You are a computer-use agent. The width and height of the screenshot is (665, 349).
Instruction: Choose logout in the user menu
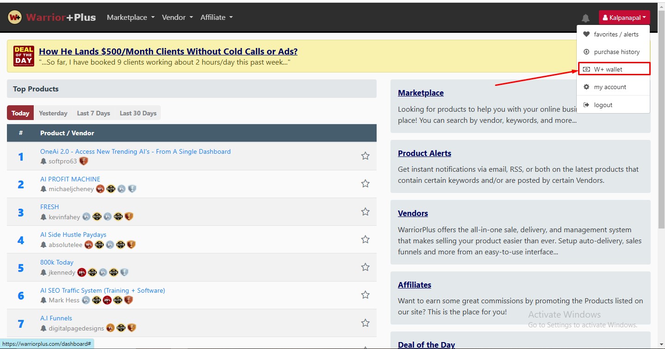coord(613,105)
